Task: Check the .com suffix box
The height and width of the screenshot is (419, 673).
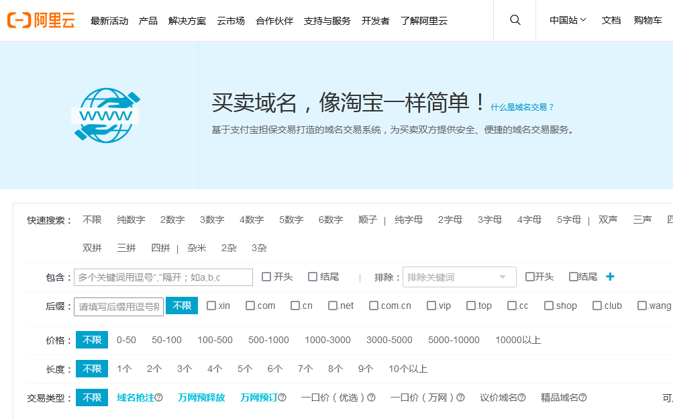Action: click(x=250, y=306)
